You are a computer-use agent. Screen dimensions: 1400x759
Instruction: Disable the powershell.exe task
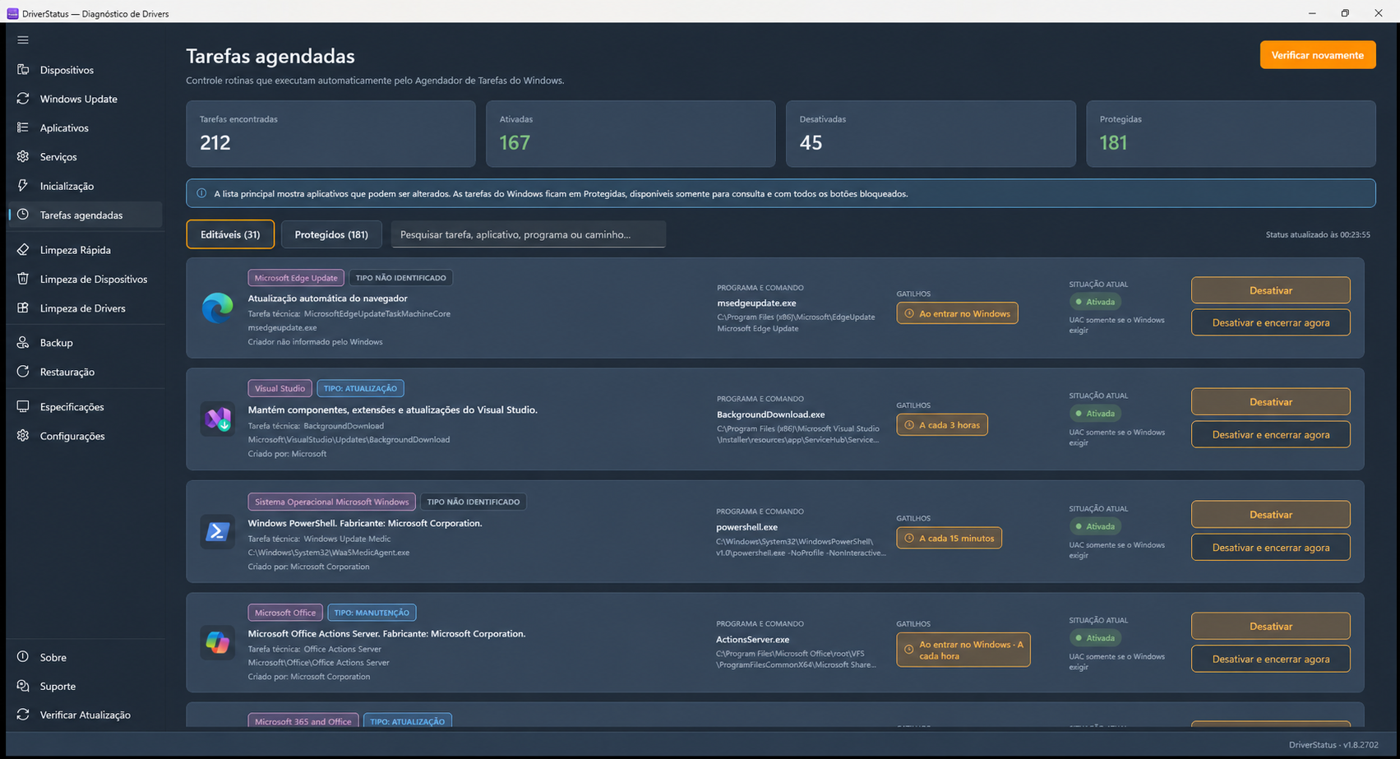1270,514
